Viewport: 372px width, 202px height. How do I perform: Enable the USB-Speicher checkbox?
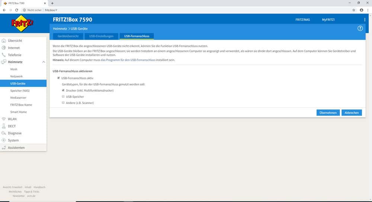(63, 97)
